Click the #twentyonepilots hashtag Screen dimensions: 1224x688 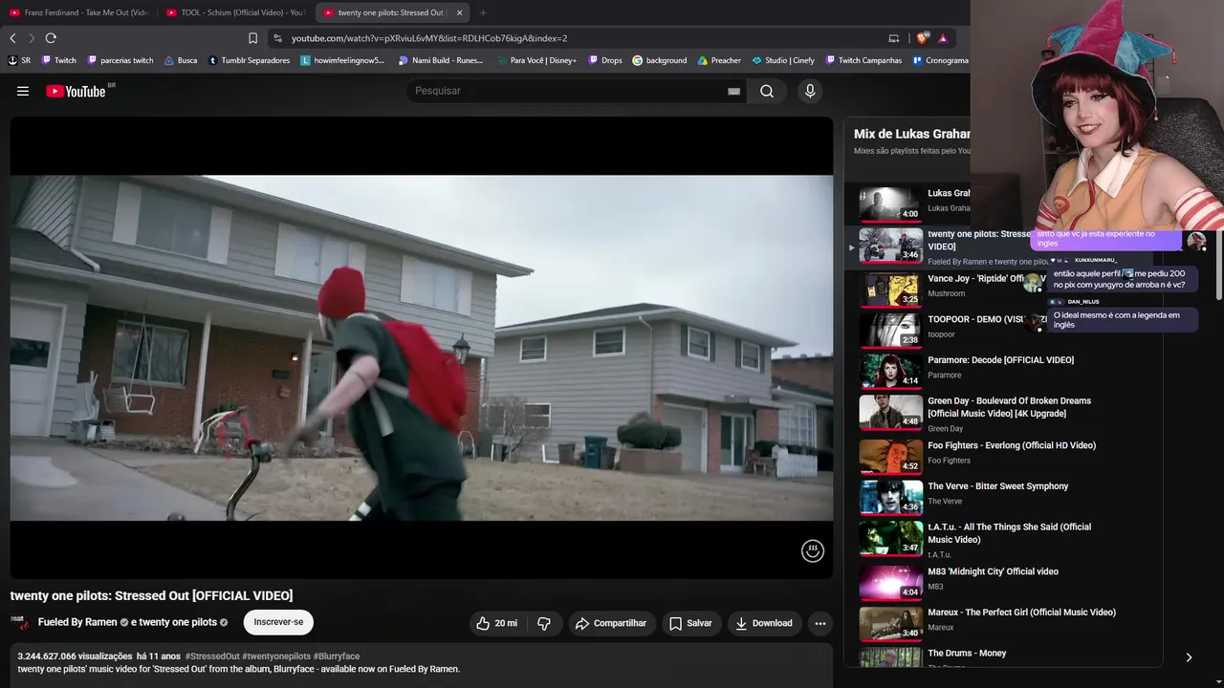[276, 656]
